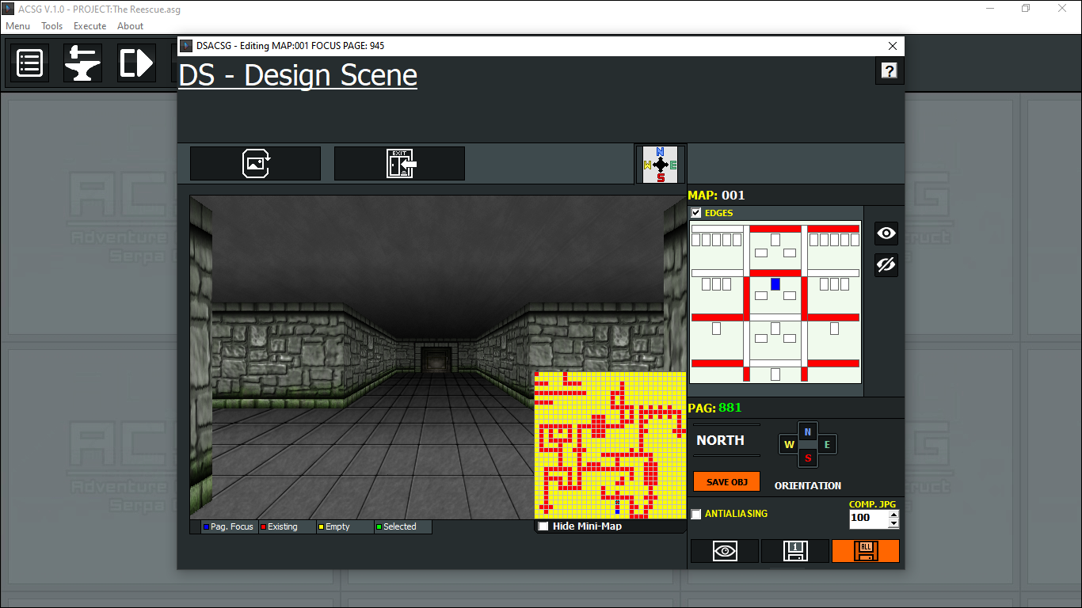Screen dimensions: 1082x608
Task: Check the Hide Mini-Map checkbox
Action: [x=543, y=526]
